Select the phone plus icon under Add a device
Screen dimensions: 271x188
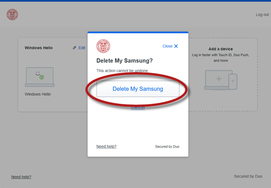point(233,81)
